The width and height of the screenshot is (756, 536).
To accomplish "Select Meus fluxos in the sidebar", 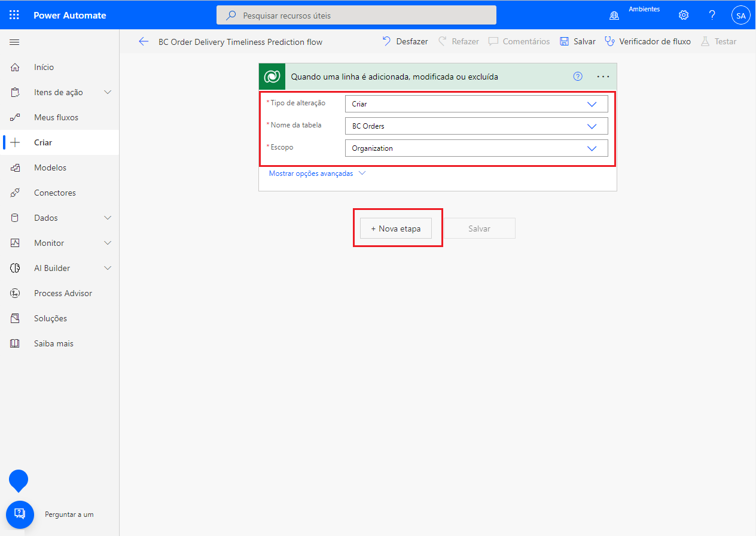I will 56,117.
